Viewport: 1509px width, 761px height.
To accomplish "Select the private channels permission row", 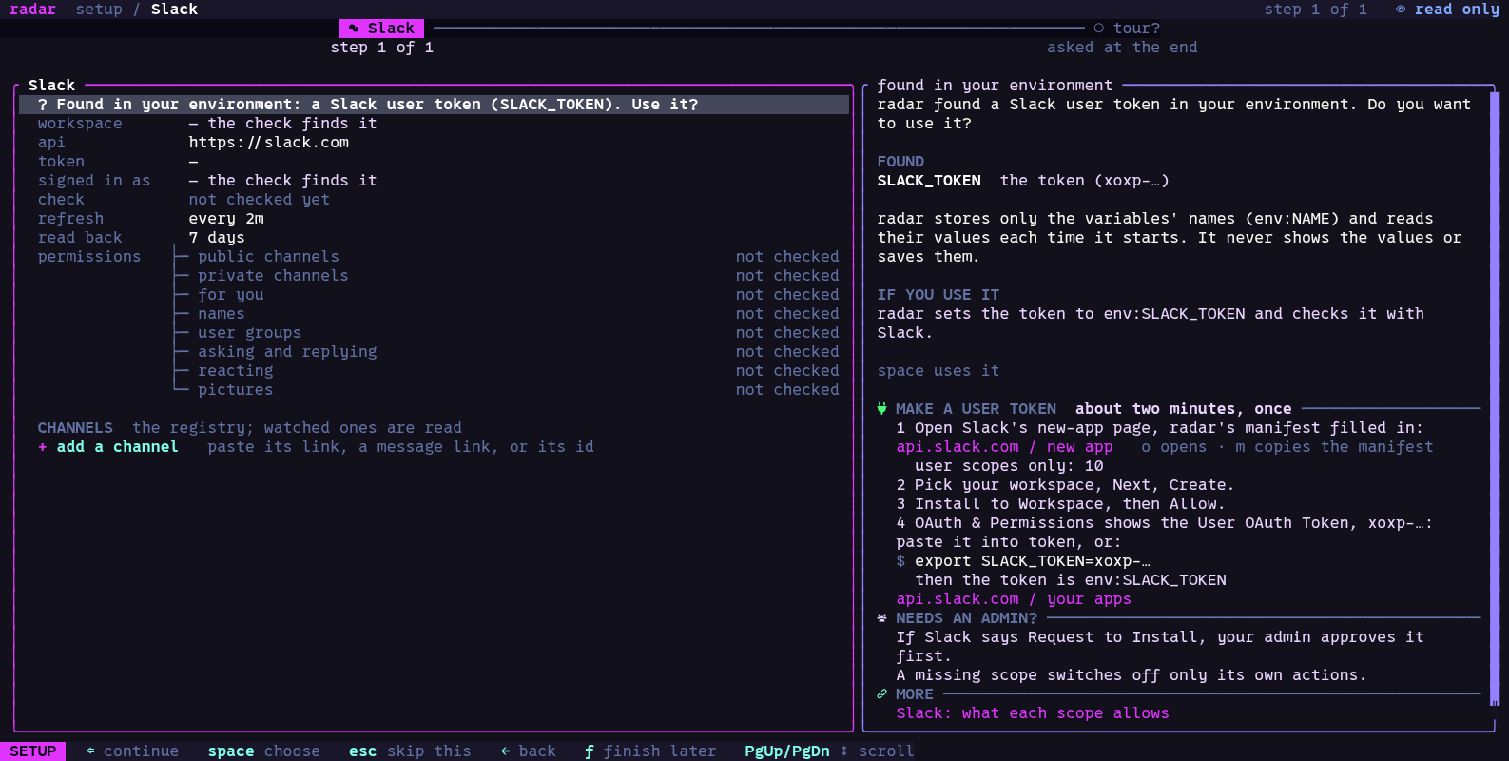I will point(507,276).
